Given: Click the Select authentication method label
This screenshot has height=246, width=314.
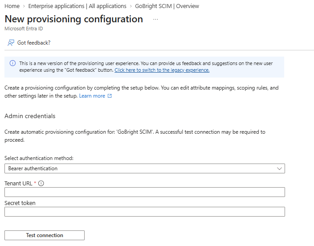Looking at the screenshot, I should coord(39,158).
